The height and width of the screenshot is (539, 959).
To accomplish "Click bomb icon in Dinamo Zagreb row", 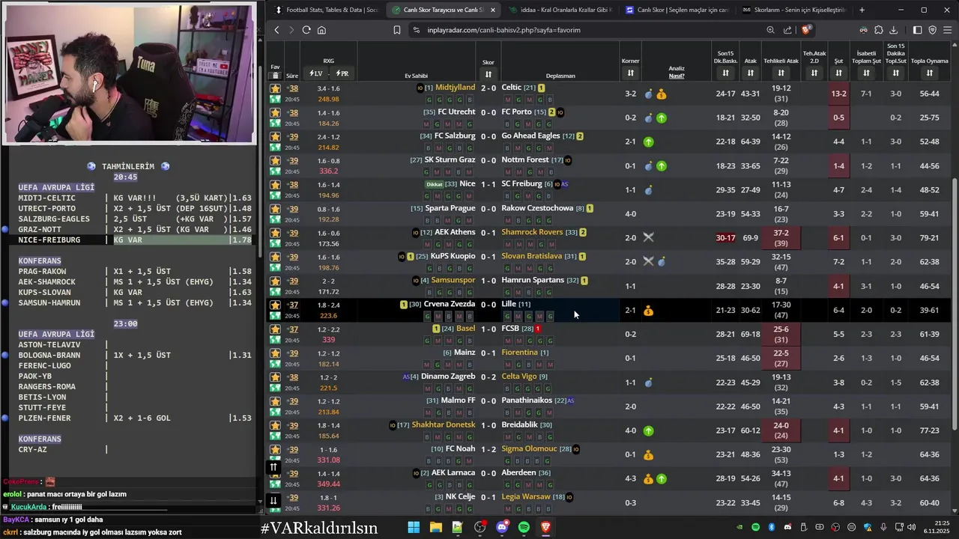I will coord(649,383).
